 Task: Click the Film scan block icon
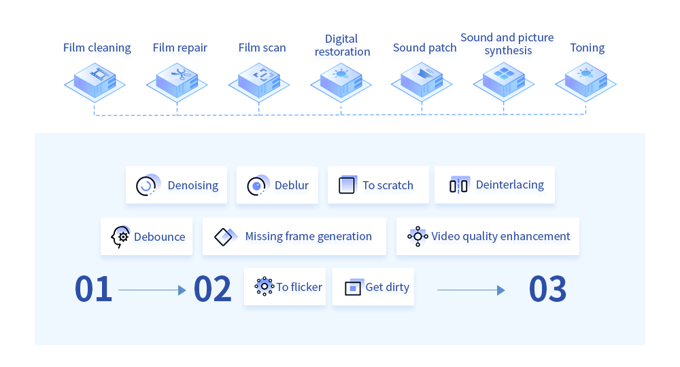259,81
